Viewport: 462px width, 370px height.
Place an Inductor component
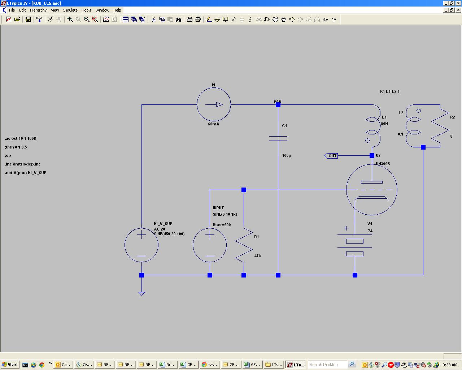pos(250,20)
